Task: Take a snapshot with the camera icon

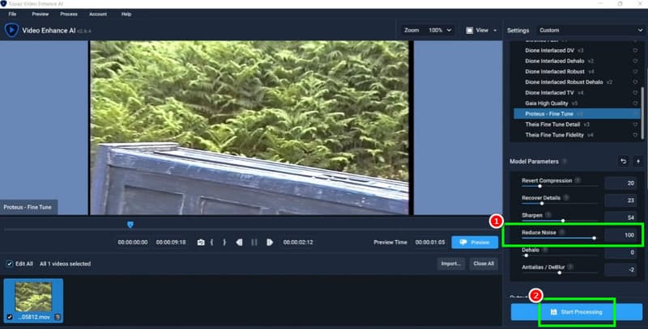Action: tap(201, 243)
